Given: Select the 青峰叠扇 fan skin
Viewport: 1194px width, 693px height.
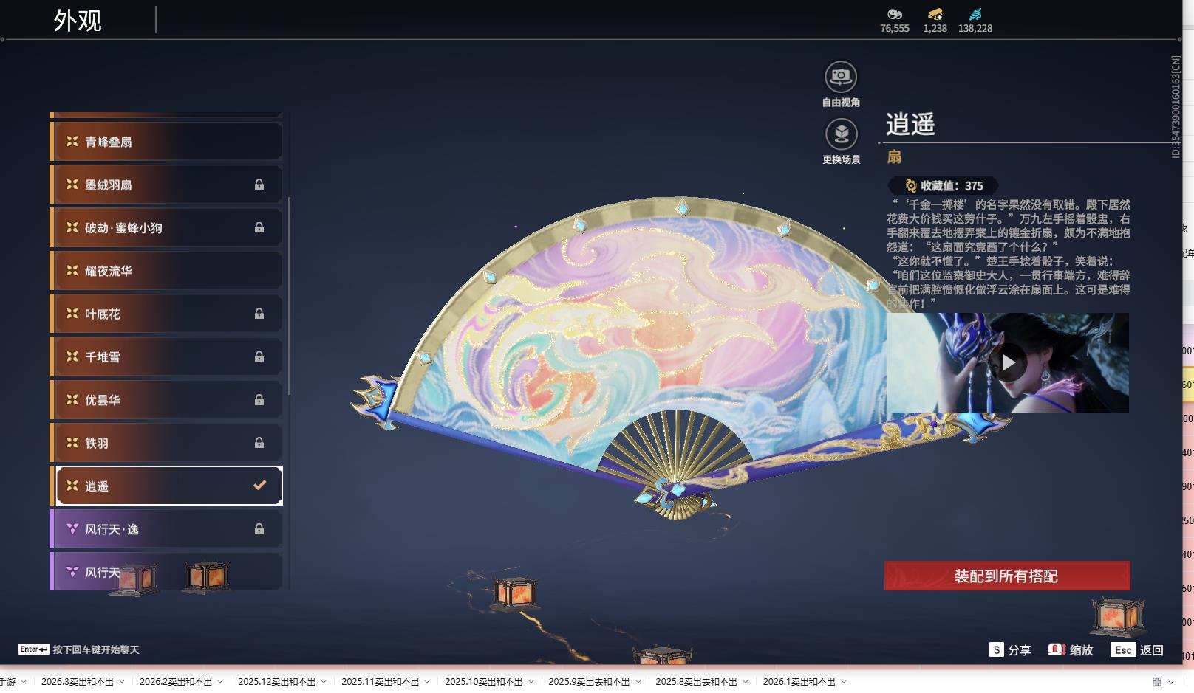Looking at the screenshot, I should 166,141.
